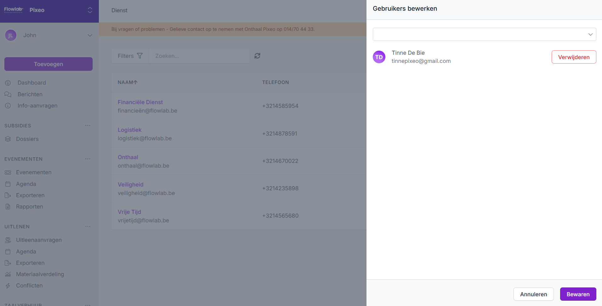Cancel editing with Annuleren button
This screenshot has width=602, height=306.
click(x=533, y=294)
